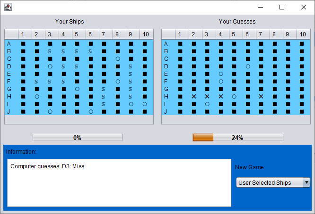Click the miss circle at H5 in Your Guesses
315x214 pixels.
234,96
